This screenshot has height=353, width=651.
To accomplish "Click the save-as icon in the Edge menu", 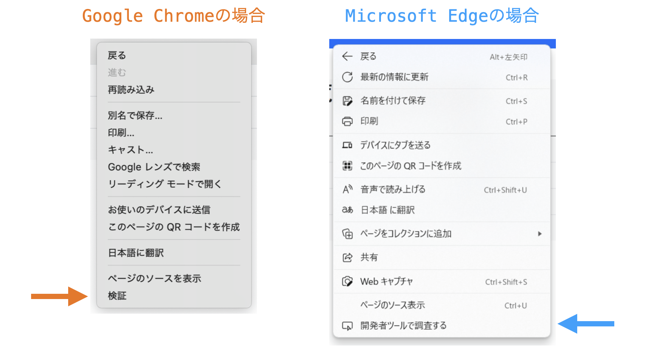I will pyautogui.click(x=347, y=101).
